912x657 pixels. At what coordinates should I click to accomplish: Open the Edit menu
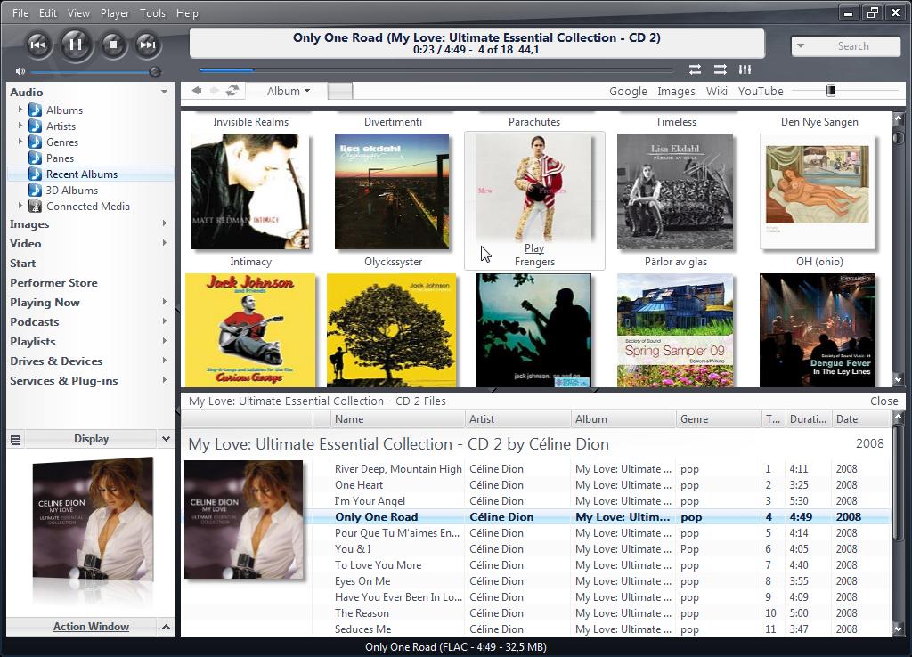pyautogui.click(x=48, y=12)
